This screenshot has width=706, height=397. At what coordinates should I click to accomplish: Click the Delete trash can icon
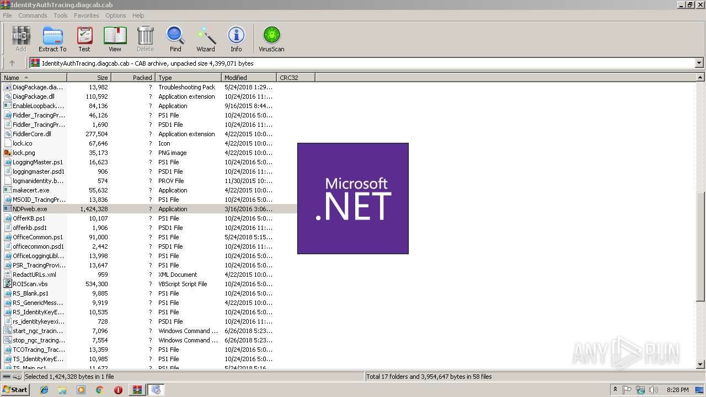coord(146,39)
